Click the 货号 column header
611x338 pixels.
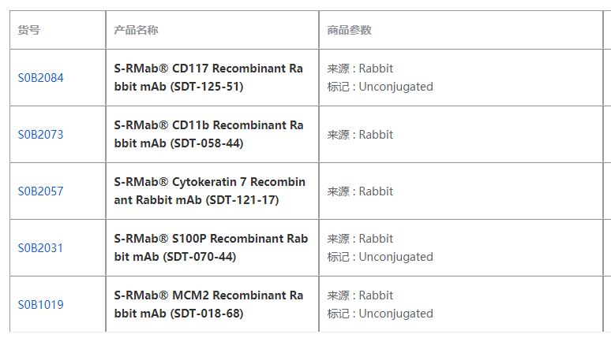(29, 30)
